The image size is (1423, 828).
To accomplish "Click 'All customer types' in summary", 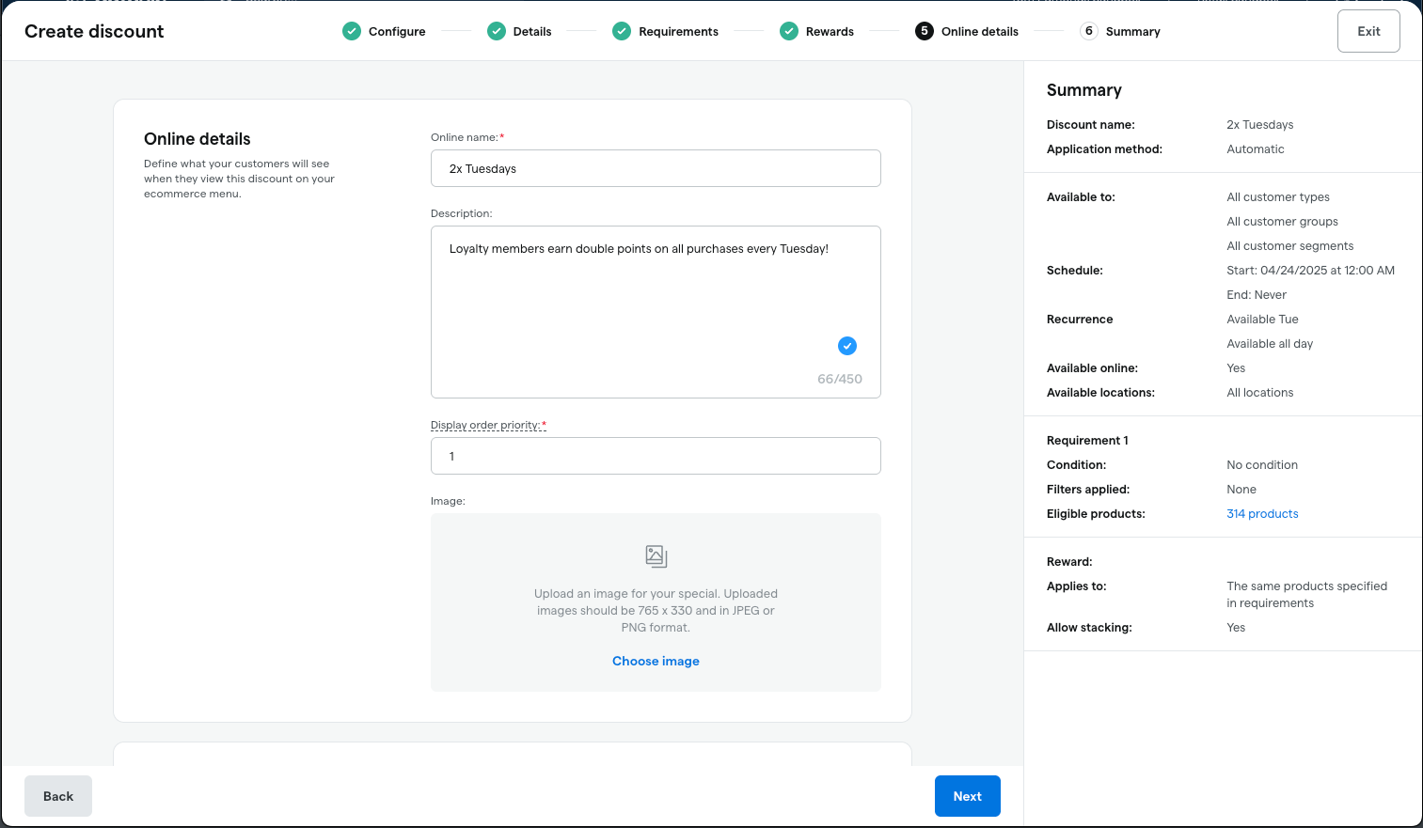I will tap(1278, 197).
